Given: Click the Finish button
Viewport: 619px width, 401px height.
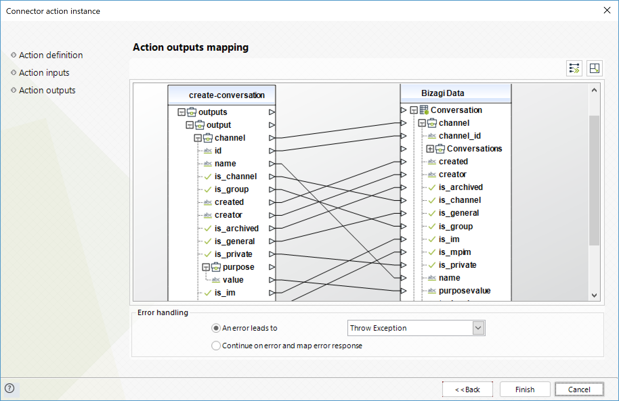Looking at the screenshot, I should click(525, 390).
